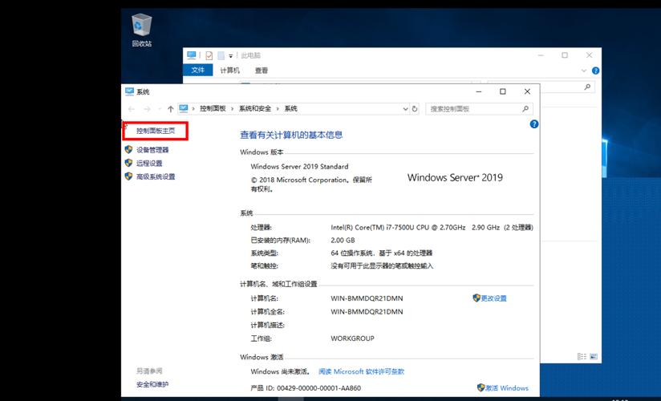
Task: Click the shield icon beside 激活 Windows
Action: [x=481, y=387]
